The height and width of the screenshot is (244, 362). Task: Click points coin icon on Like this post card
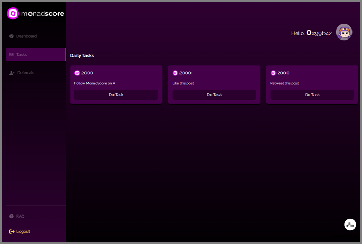pos(175,73)
